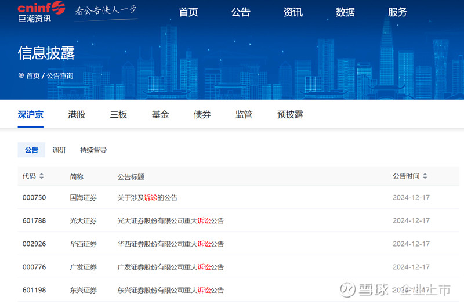Viewport: 464px width, 304px height.
Task: Select the 深沪京 market tab
Action: click(x=31, y=114)
